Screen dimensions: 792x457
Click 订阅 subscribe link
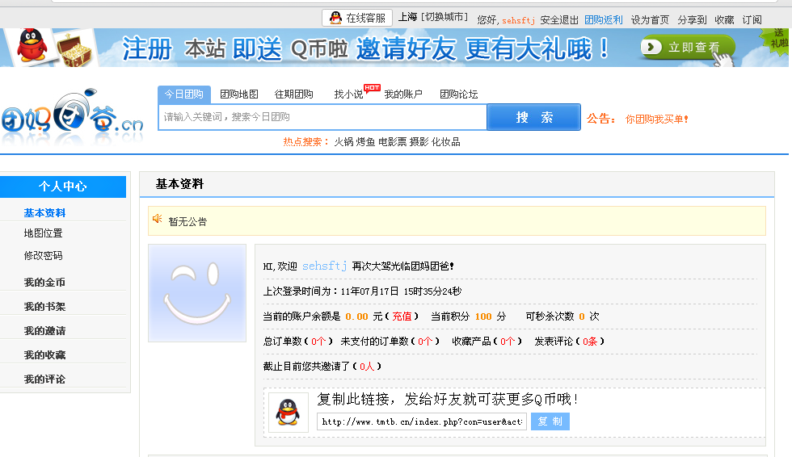(752, 20)
